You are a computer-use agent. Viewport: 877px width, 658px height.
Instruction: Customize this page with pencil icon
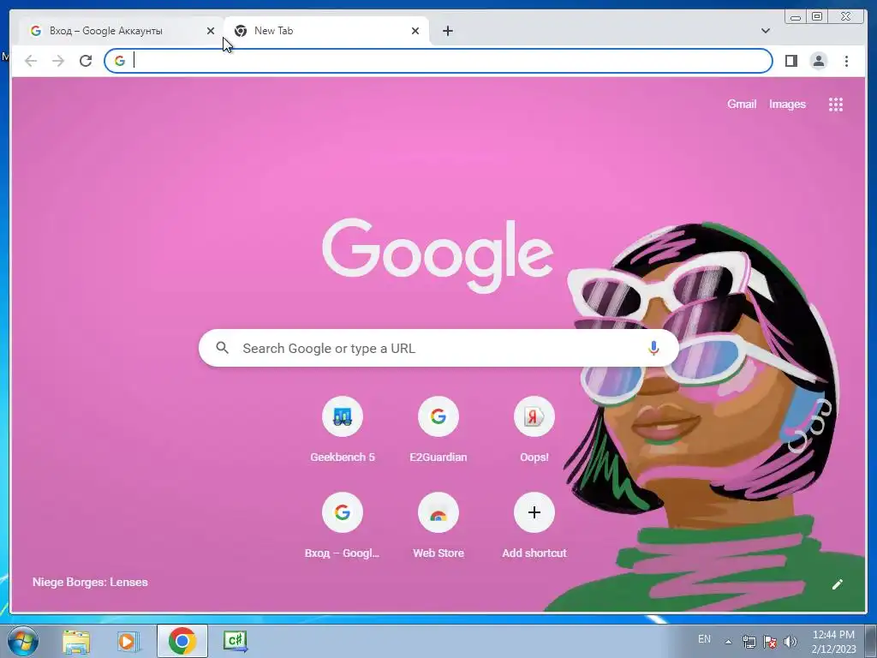tap(838, 584)
